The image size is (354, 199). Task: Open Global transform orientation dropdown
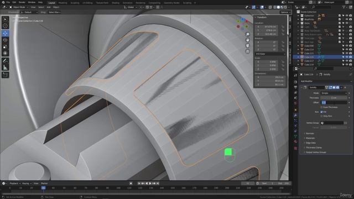click(131, 7)
